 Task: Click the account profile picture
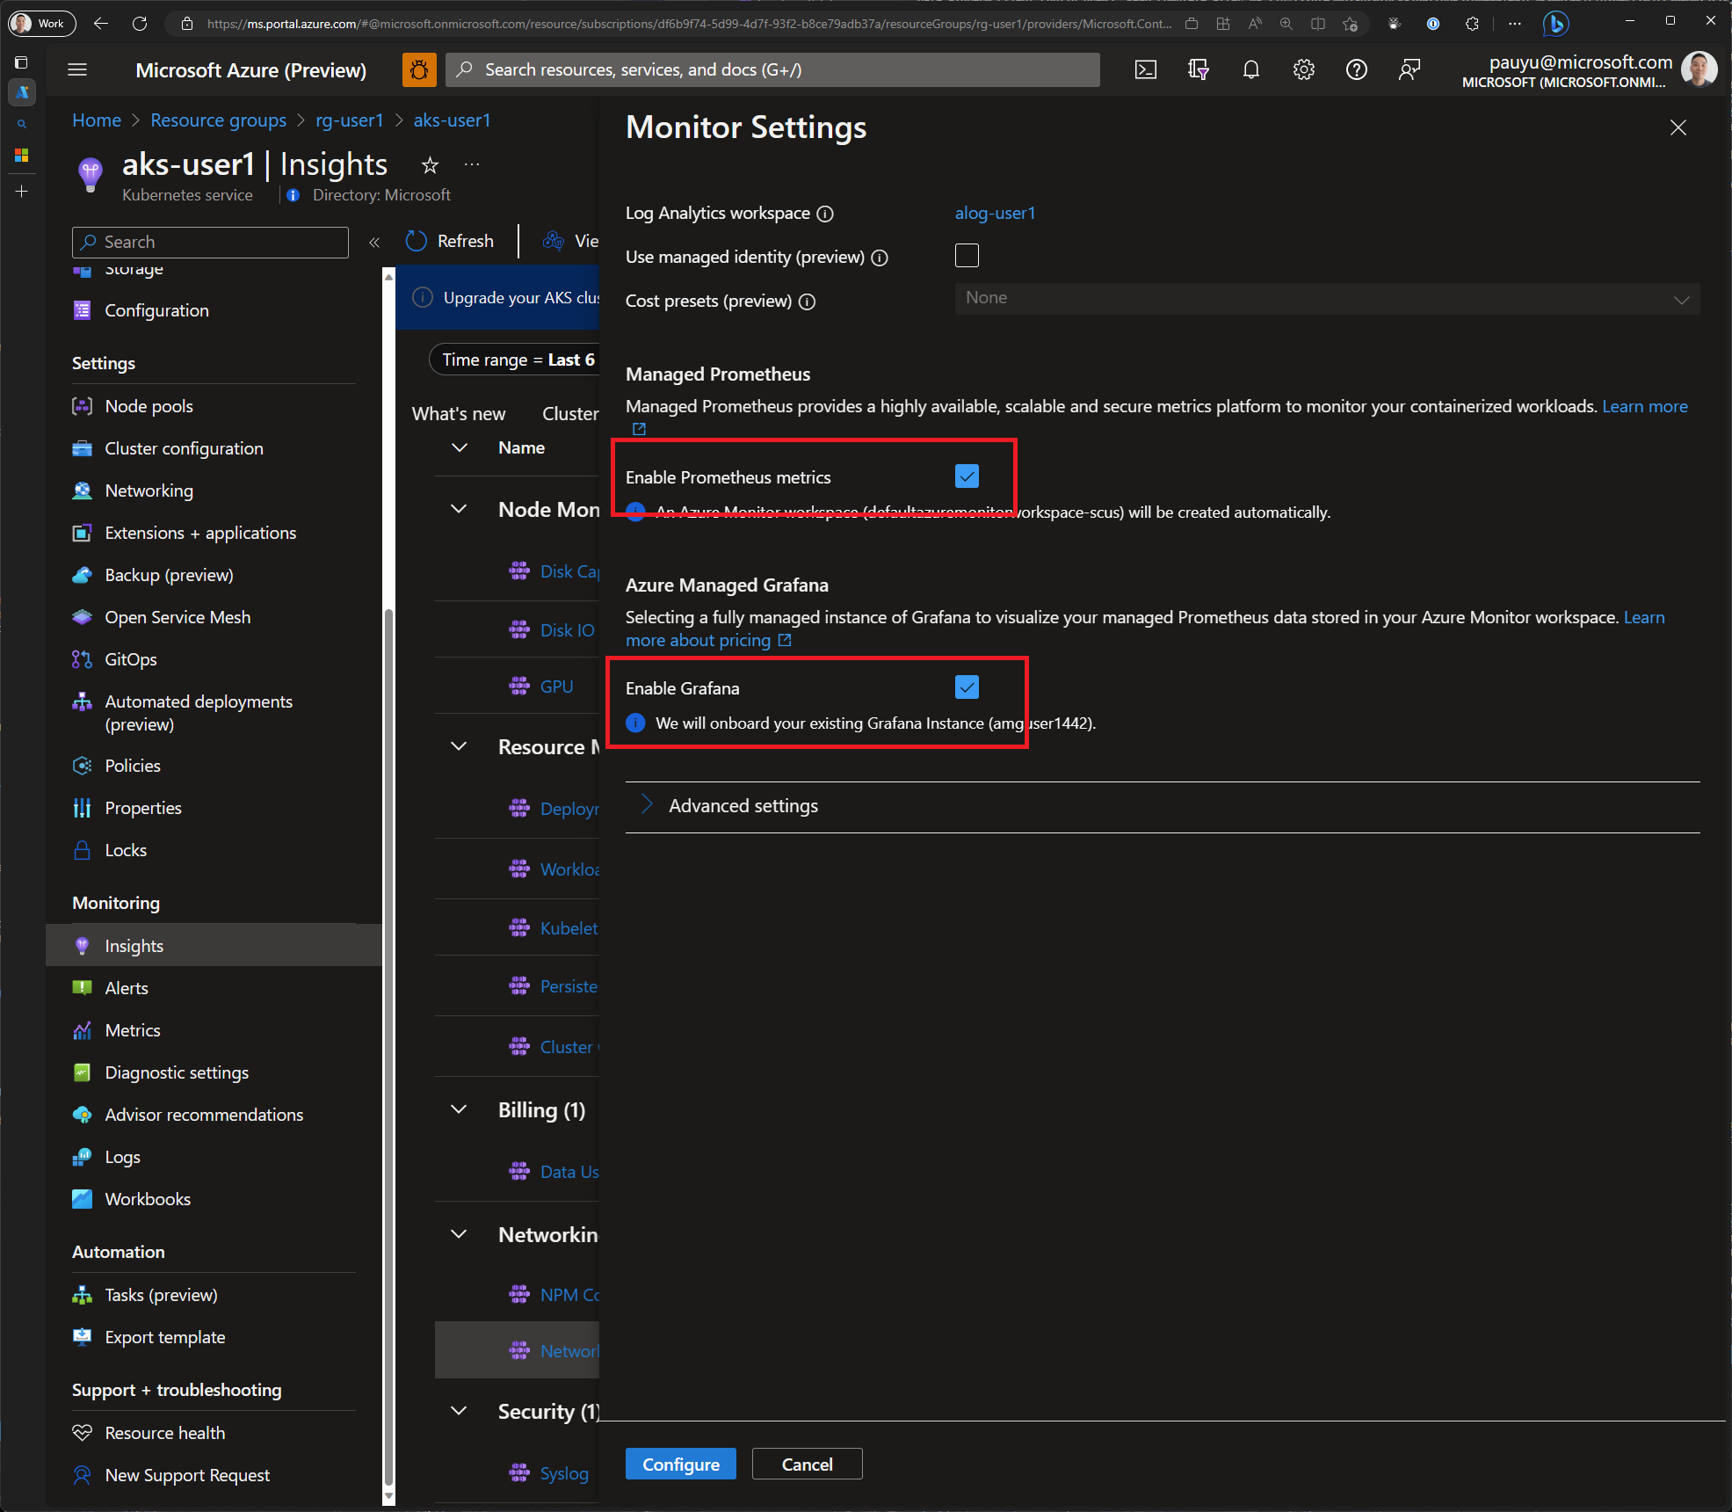click(1699, 69)
